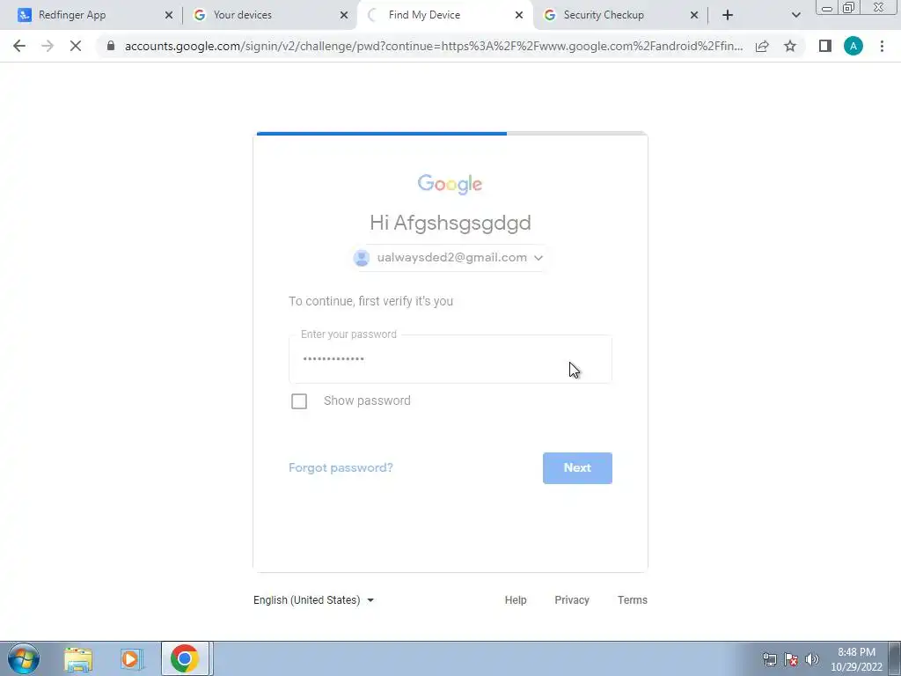901x676 pixels.
Task: Open the Terms link
Action: [x=632, y=600]
